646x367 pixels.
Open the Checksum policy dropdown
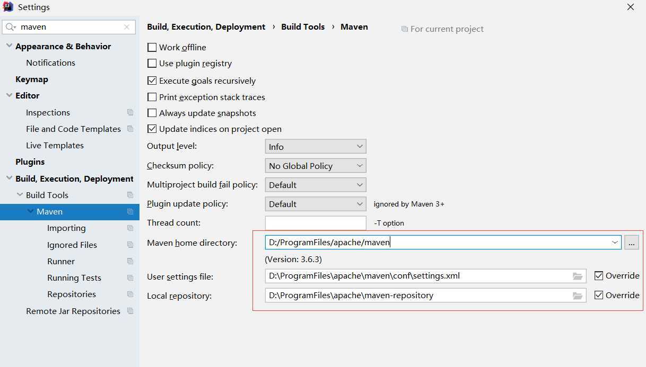(315, 166)
